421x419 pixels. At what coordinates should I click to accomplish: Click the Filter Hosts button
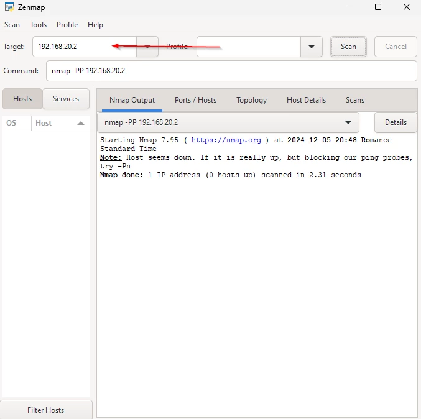tap(45, 410)
